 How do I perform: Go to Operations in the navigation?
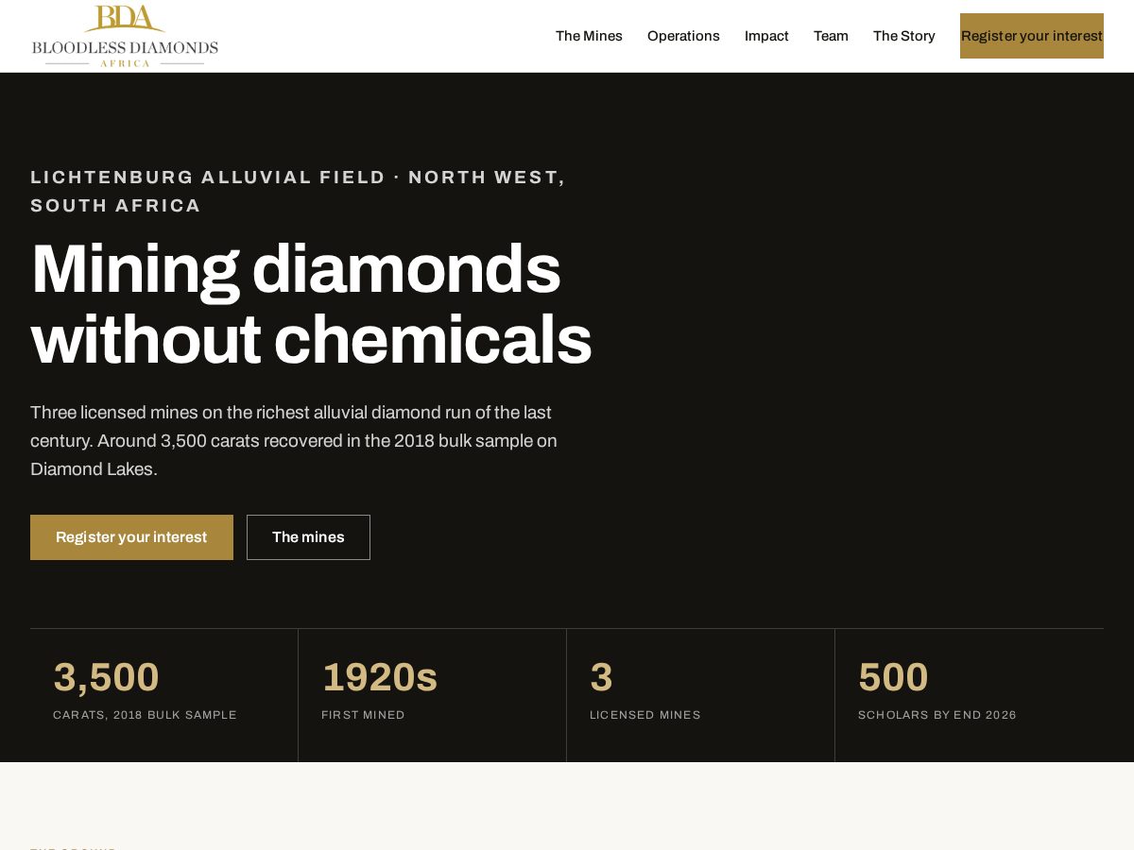click(683, 36)
